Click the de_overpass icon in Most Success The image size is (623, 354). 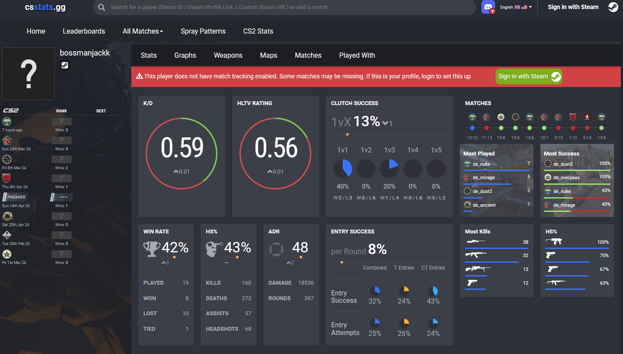click(548, 177)
